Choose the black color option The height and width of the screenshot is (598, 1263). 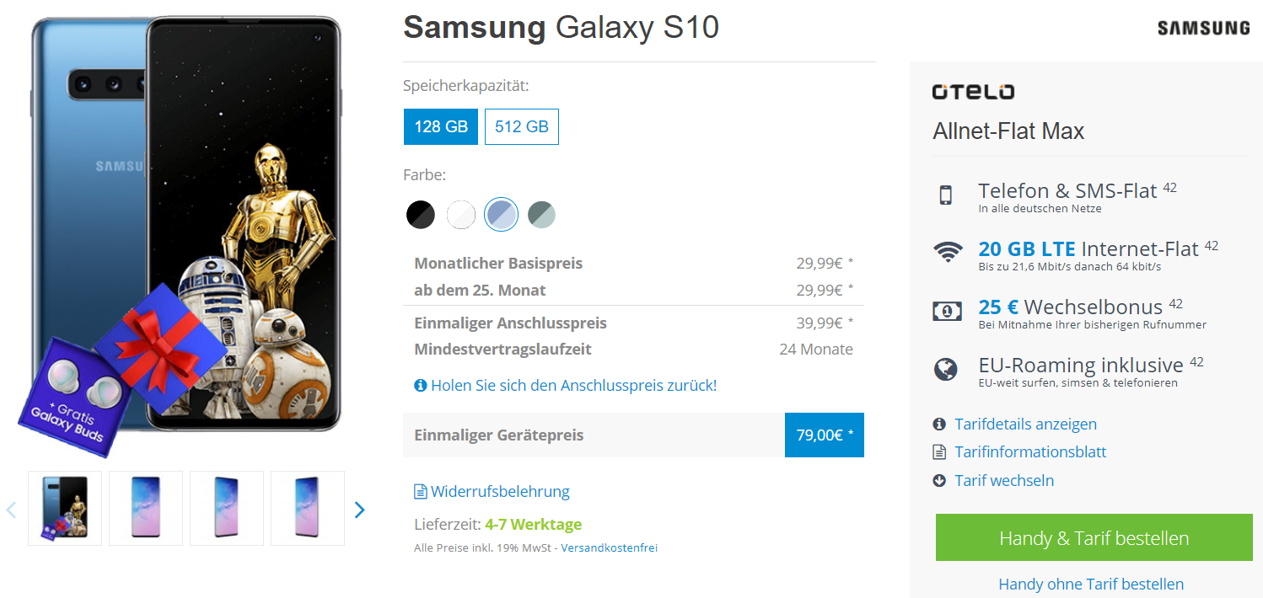(x=421, y=215)
